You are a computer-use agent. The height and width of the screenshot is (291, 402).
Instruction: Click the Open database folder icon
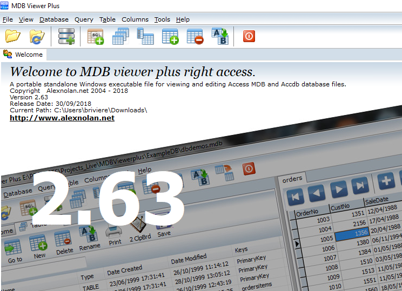pos(12,36)
